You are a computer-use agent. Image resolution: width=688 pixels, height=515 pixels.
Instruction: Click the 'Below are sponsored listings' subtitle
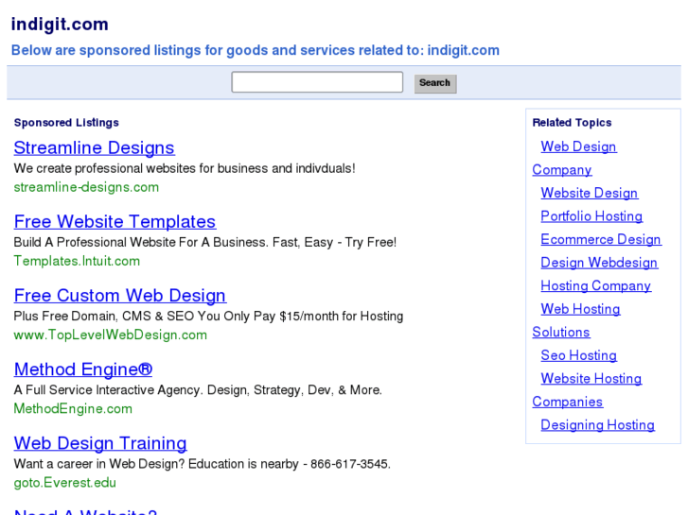coord(256,50)
